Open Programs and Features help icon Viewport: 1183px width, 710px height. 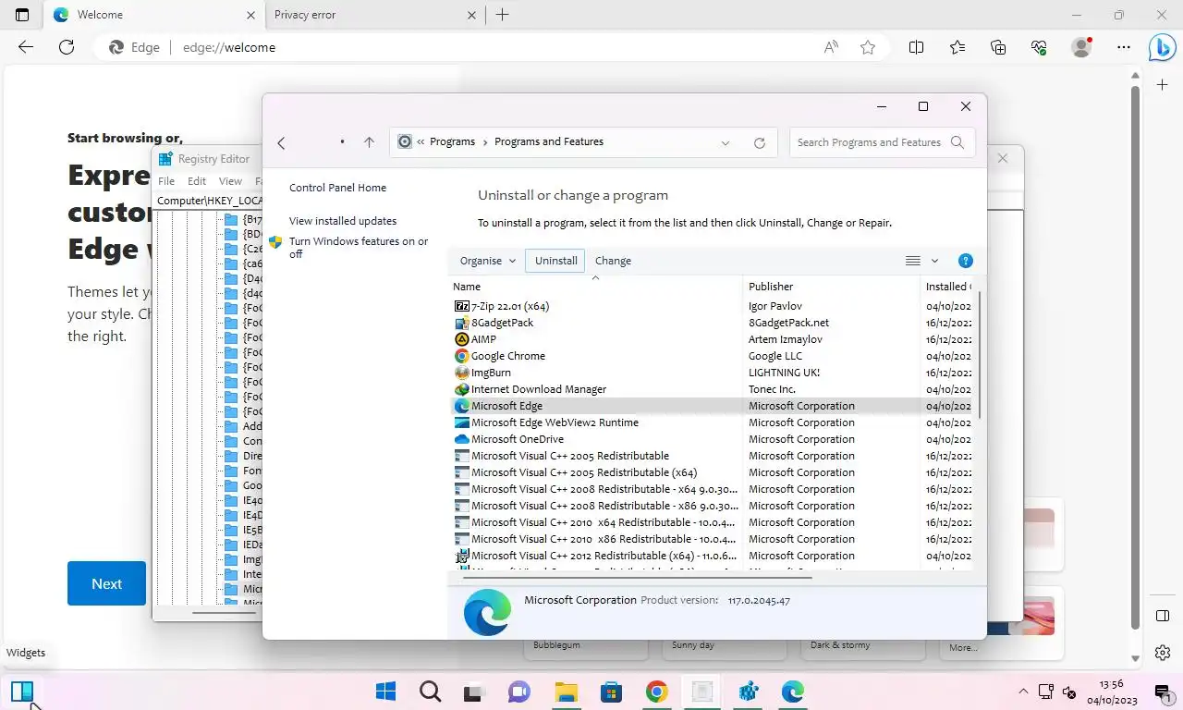[x=966, y=261]
